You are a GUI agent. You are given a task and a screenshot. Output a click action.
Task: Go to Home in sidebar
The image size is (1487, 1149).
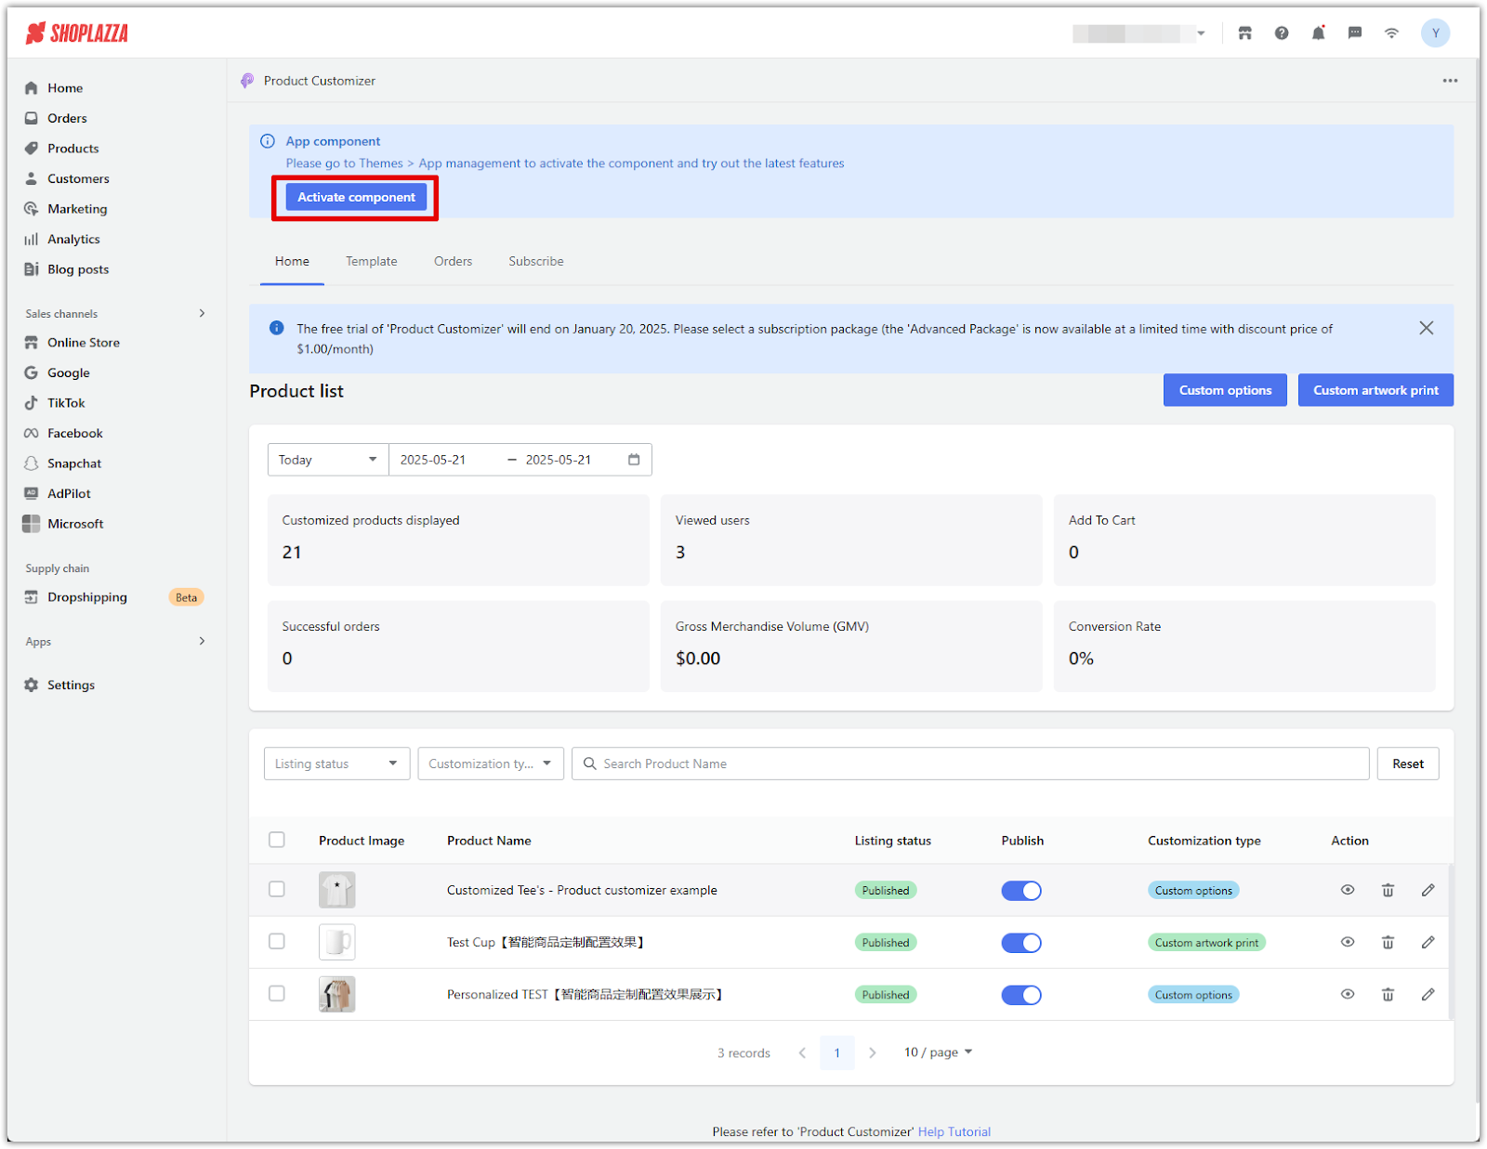[x=65, y=88]
